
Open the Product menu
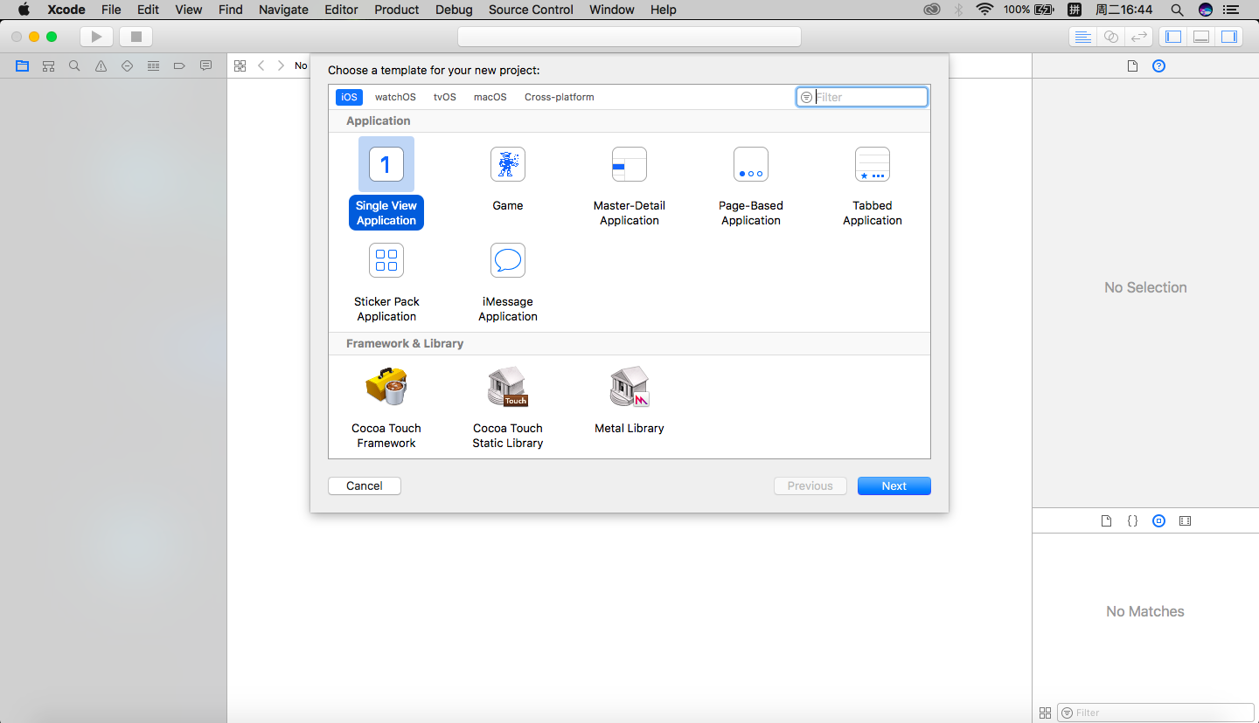pyautogui.click(x=397, y=10)
